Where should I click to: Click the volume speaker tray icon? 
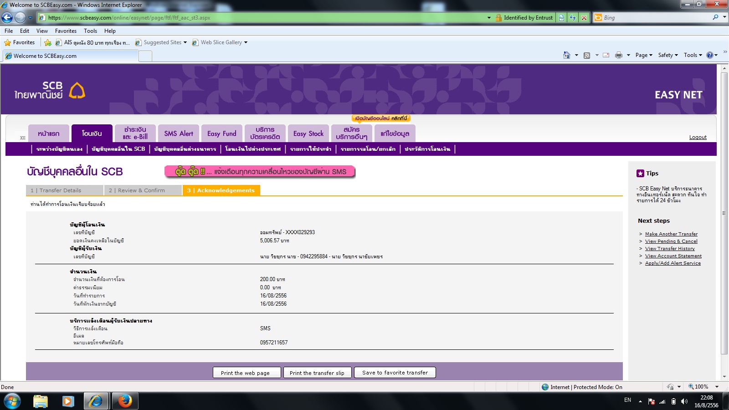tap(684, 401)
